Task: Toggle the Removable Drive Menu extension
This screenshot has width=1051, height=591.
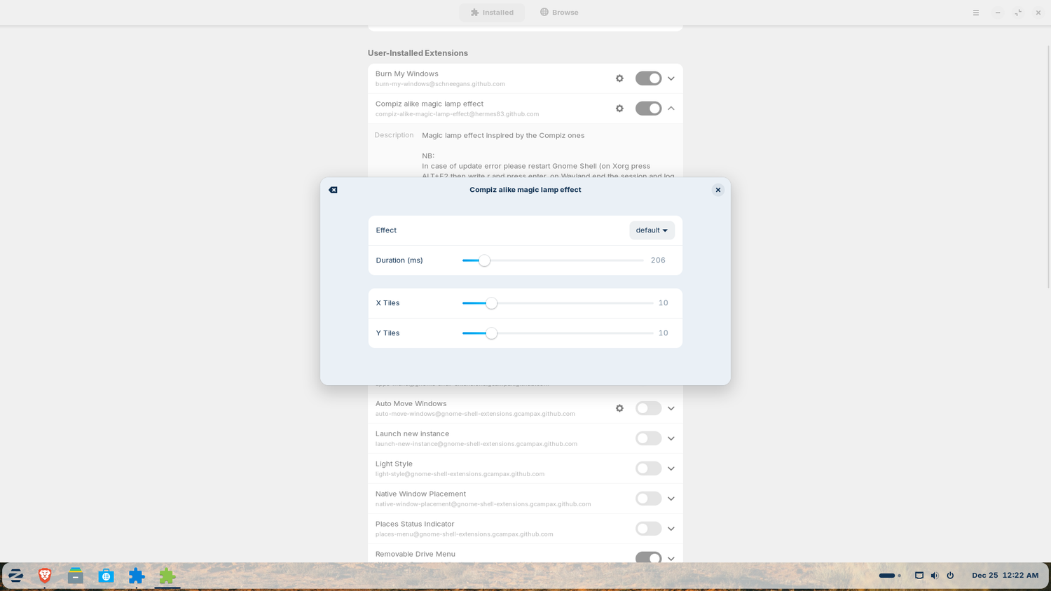Action: (648, 558)
